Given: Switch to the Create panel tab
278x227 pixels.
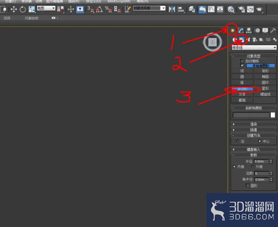Looking at the screenshot, I should pos(232,31).
